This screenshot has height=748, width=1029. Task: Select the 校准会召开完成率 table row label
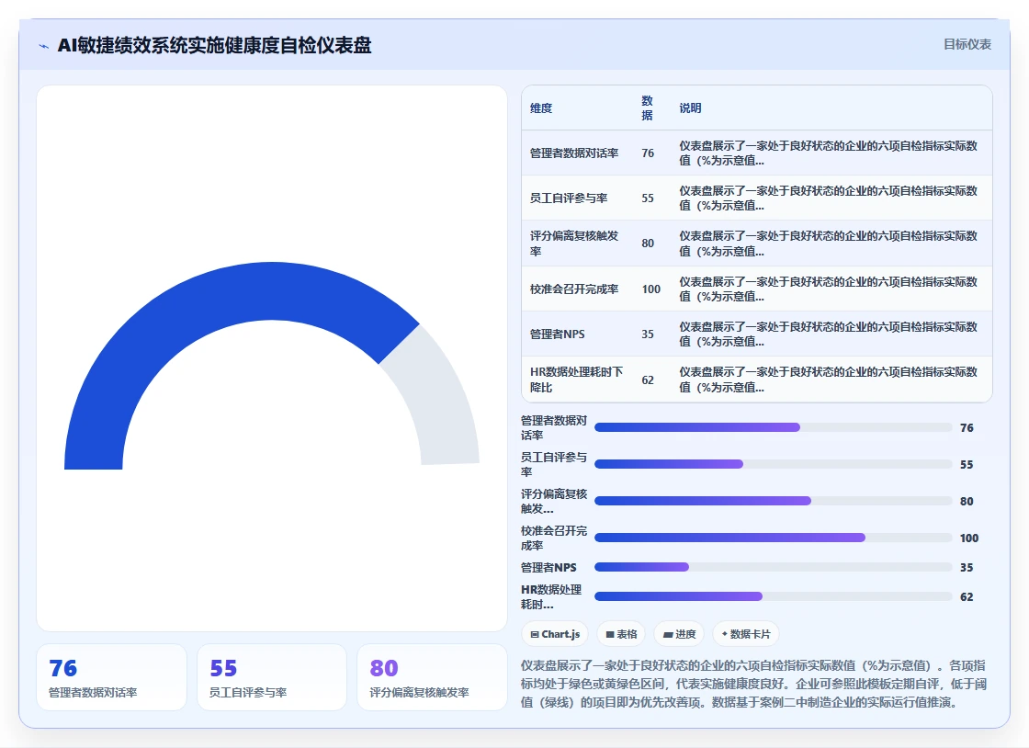click(x=574, y=289)
